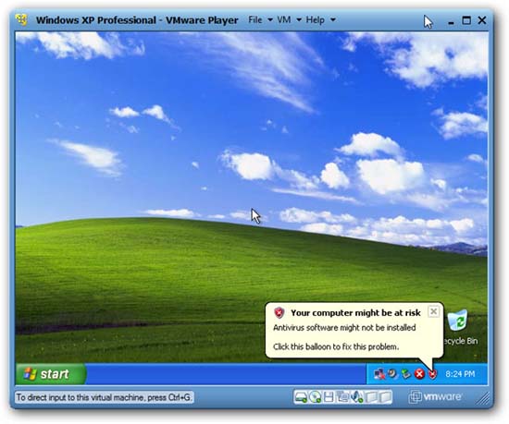The height and width of the screenshot is (424, 509).
Task: Dismiss the security warning balloon
Action: [434, 311]
